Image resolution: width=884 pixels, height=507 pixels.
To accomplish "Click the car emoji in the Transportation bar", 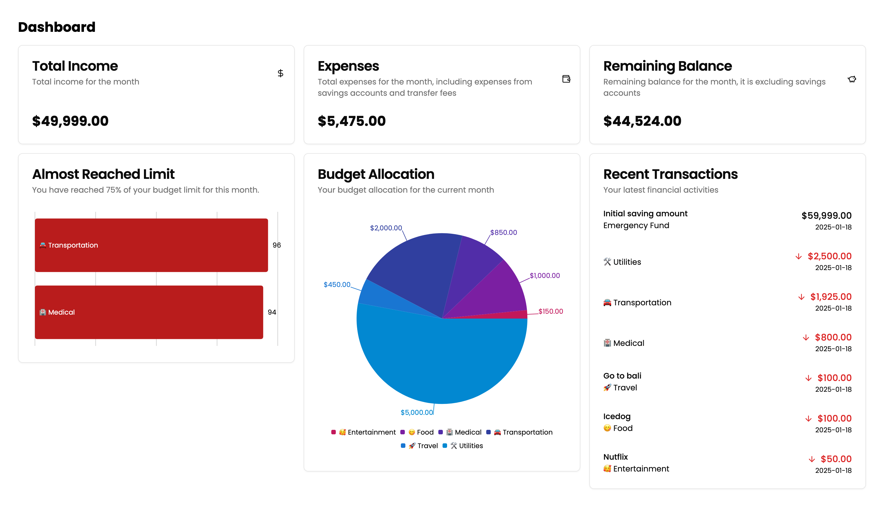I will pos(43,245).
